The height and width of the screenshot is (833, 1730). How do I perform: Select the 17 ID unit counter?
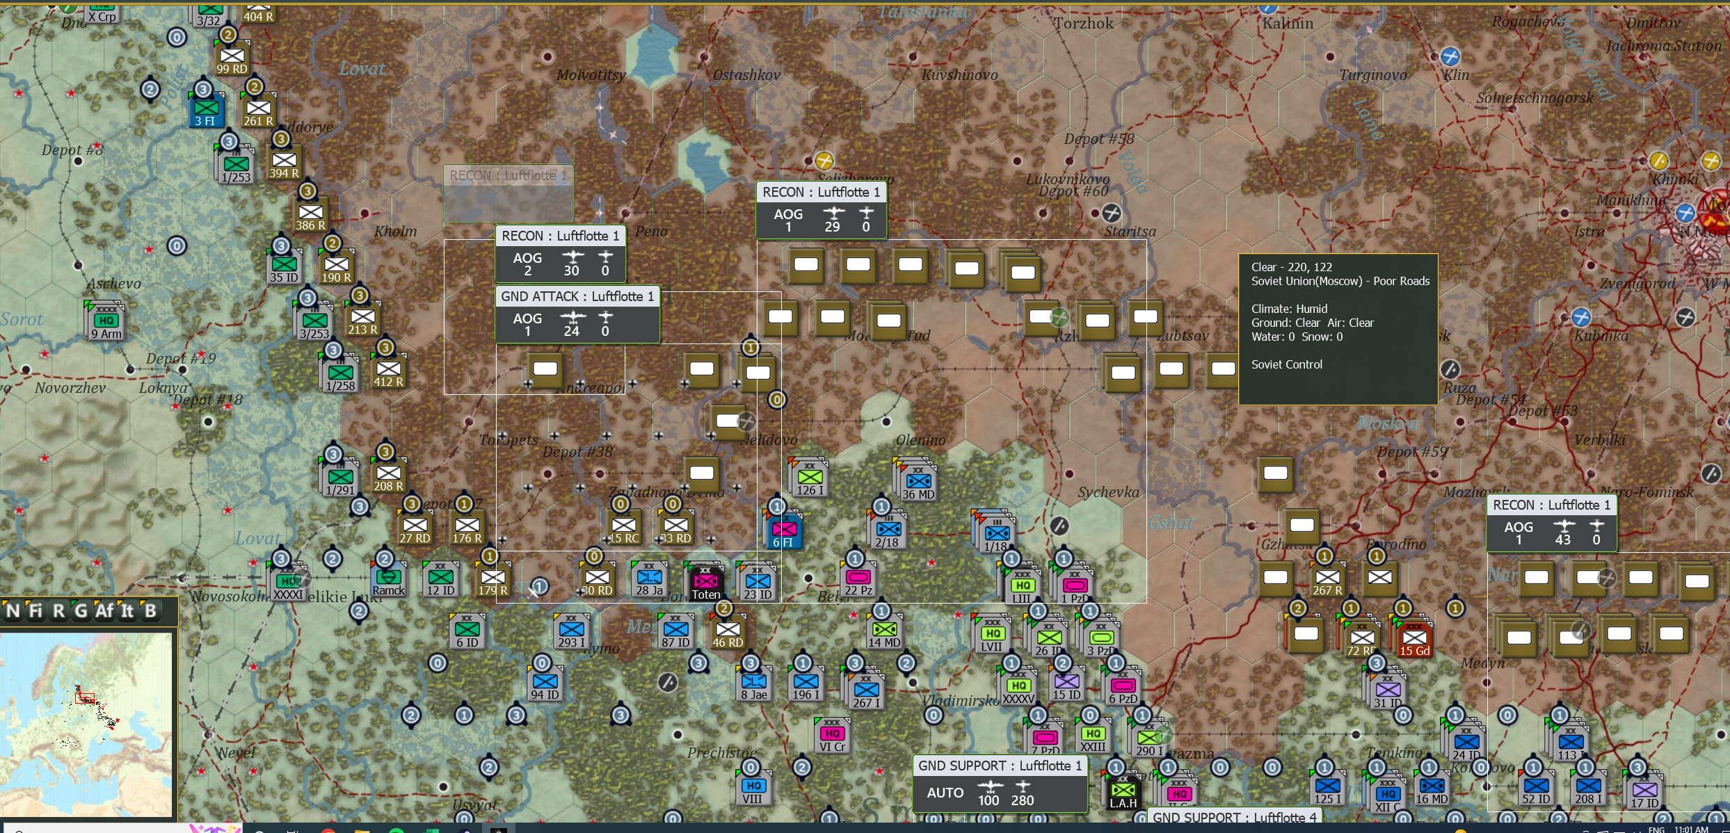[x=1644, y=792]
